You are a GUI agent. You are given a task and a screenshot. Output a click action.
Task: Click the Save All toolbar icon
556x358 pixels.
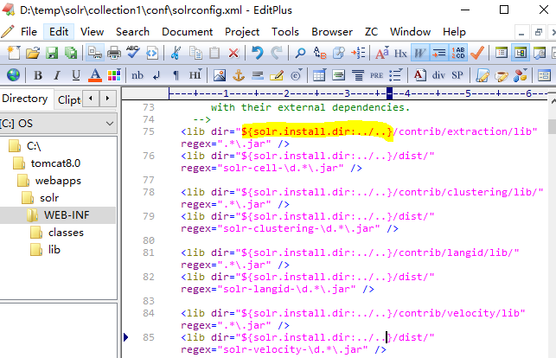click(x=71, y=53)
